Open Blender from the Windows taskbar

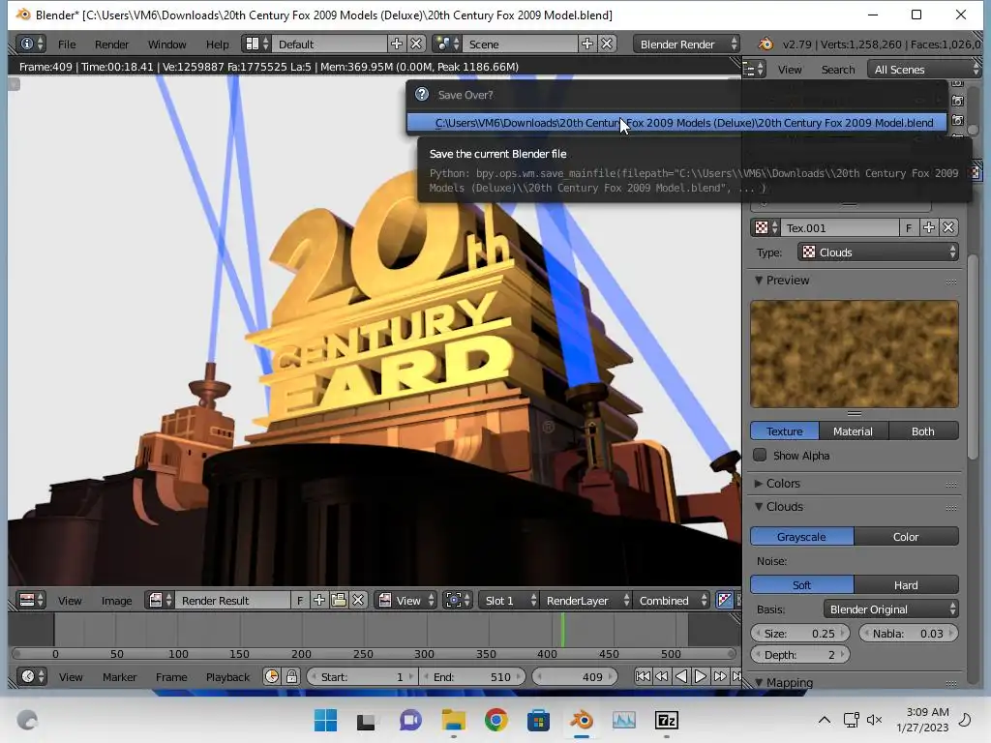tap(582, 720)
